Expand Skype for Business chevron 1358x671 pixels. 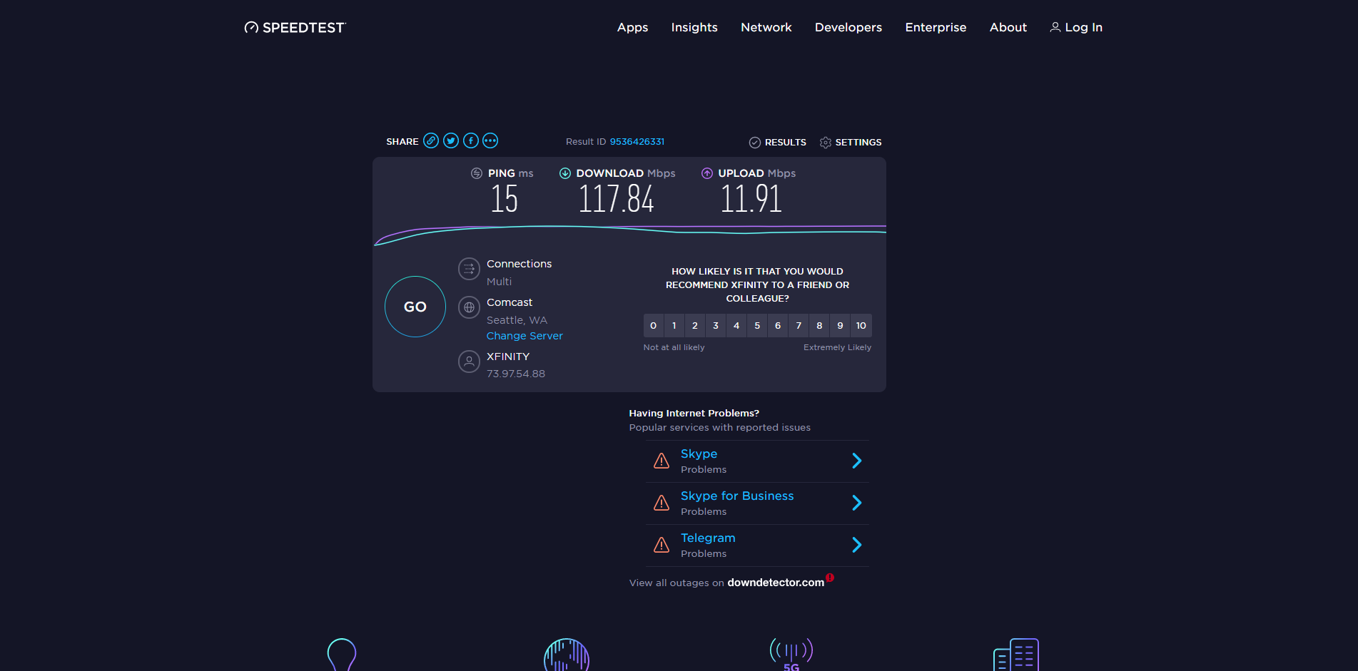tap(857, 503)
